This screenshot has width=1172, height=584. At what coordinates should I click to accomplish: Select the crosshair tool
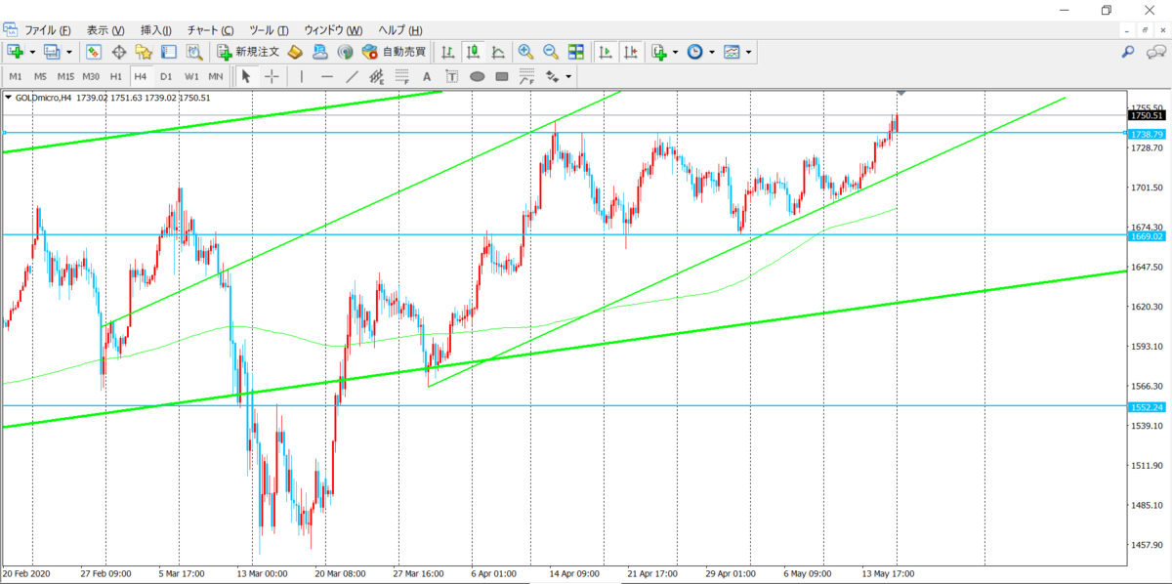tap(271, 76)
